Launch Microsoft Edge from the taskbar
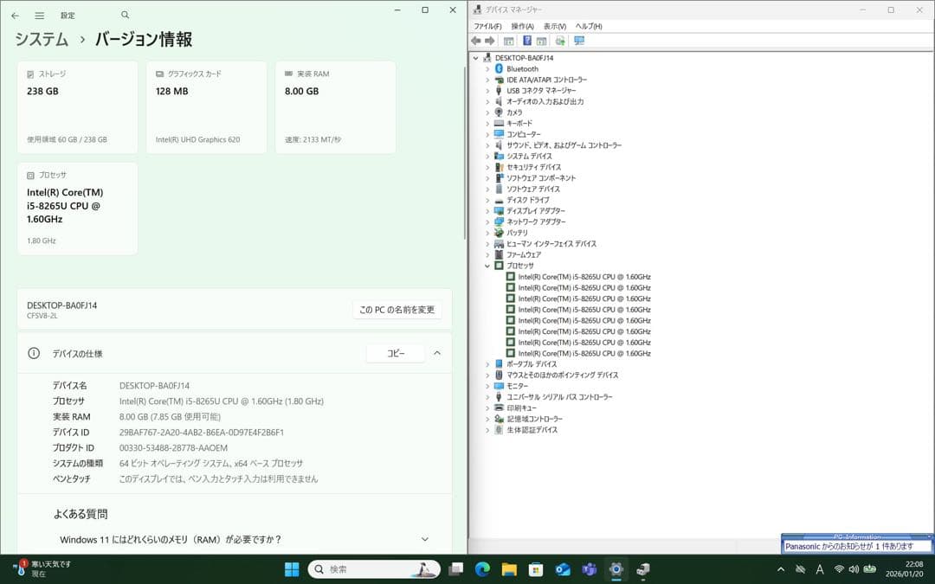This screenshot has height=584, width=935. coord(483,569)
